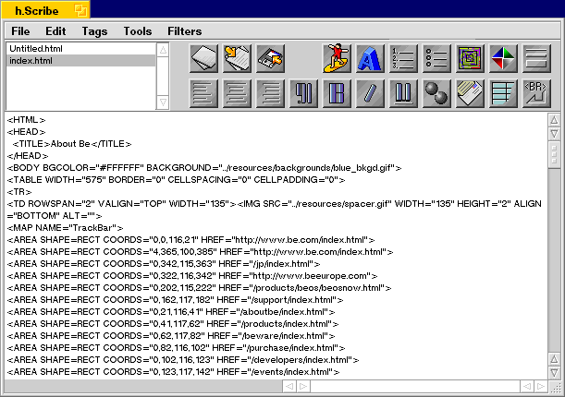The width and height of the screenshot is (565, 397).
Task: Click the window resize corner grip
Action: point(556,387)
